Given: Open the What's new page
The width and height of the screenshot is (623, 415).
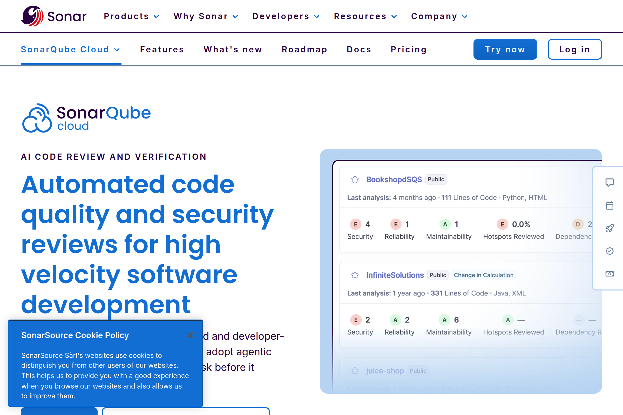Looking at the screenshot, I should click(233, 50).
